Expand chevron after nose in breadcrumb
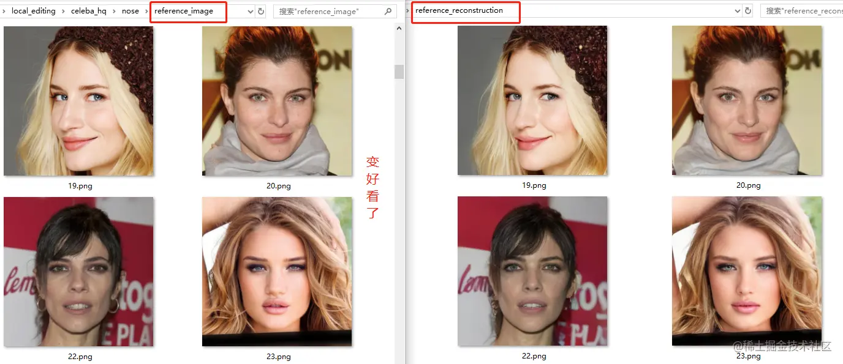This screenshot has width=843, height=364. (x=146, y=11)
